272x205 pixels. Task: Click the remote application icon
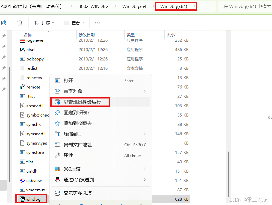pyautogui.click(x=22, y=87)
